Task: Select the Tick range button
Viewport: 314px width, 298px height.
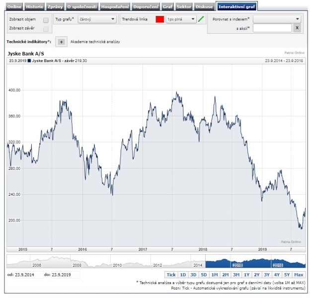Action: coord(171,275)
